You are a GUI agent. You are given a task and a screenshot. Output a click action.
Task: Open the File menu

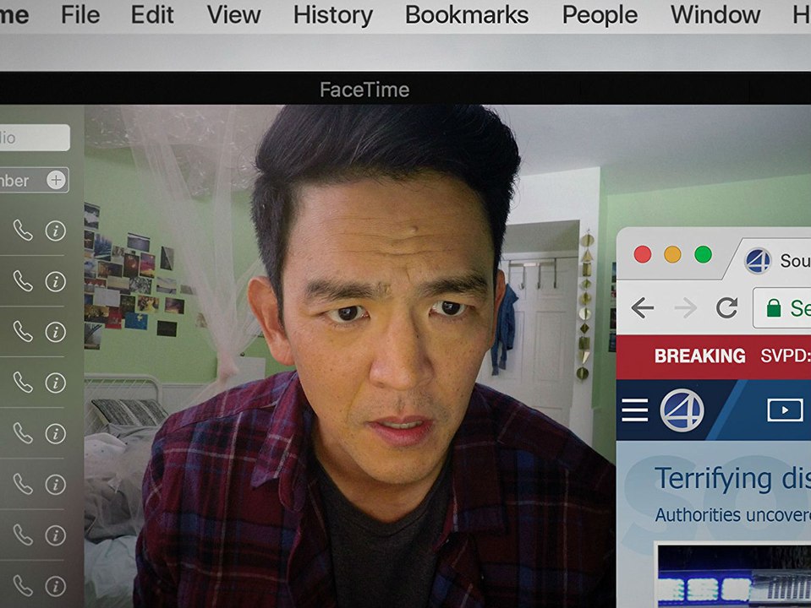click(80, 14)
